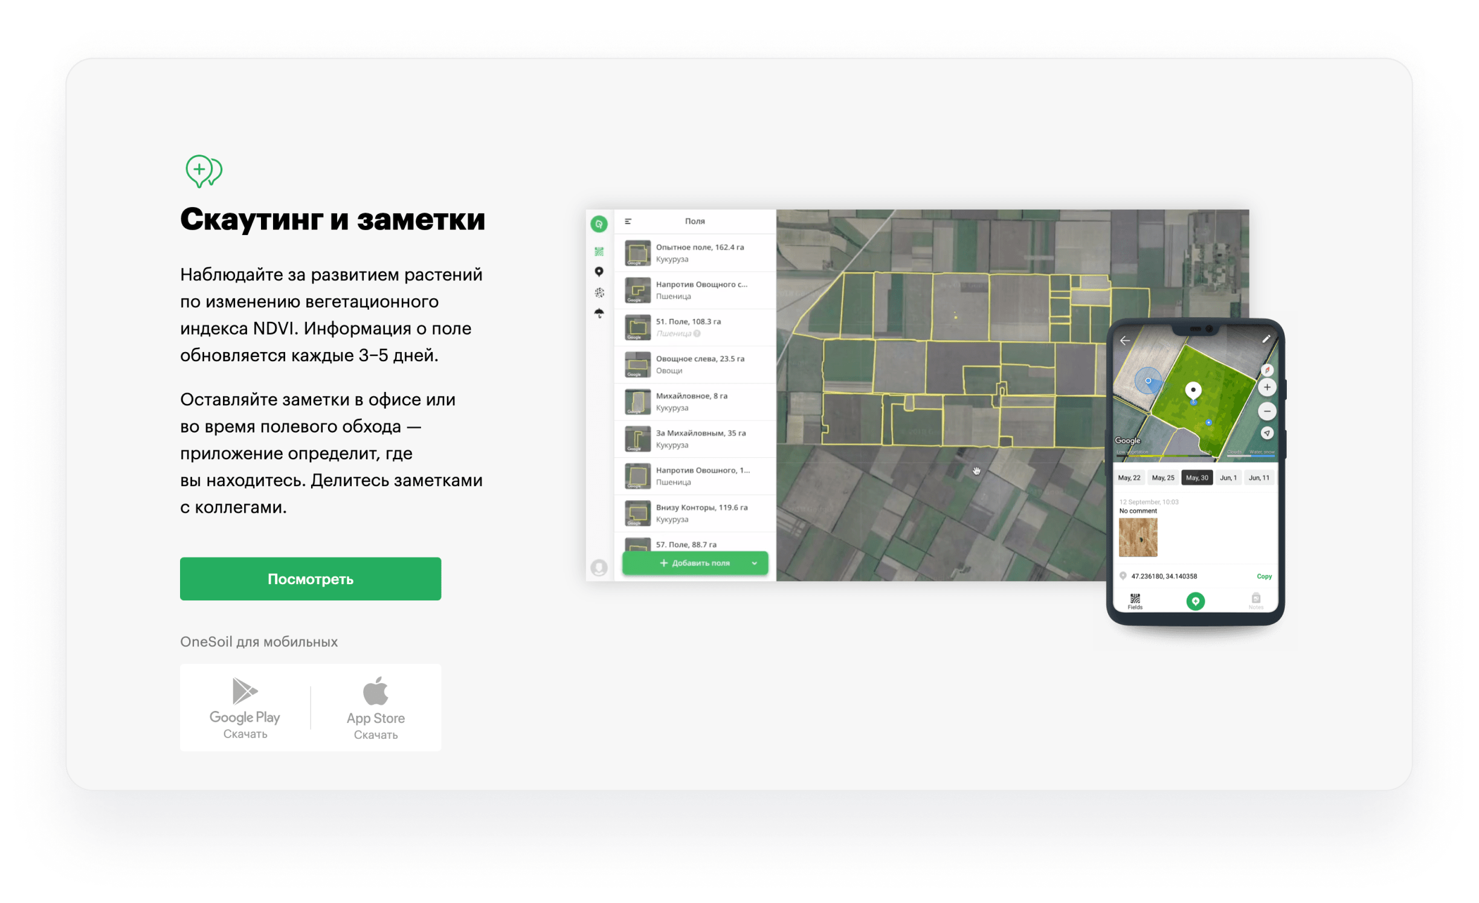
Task: Open the fields icon in sidebar
Action: coord(599,251)
